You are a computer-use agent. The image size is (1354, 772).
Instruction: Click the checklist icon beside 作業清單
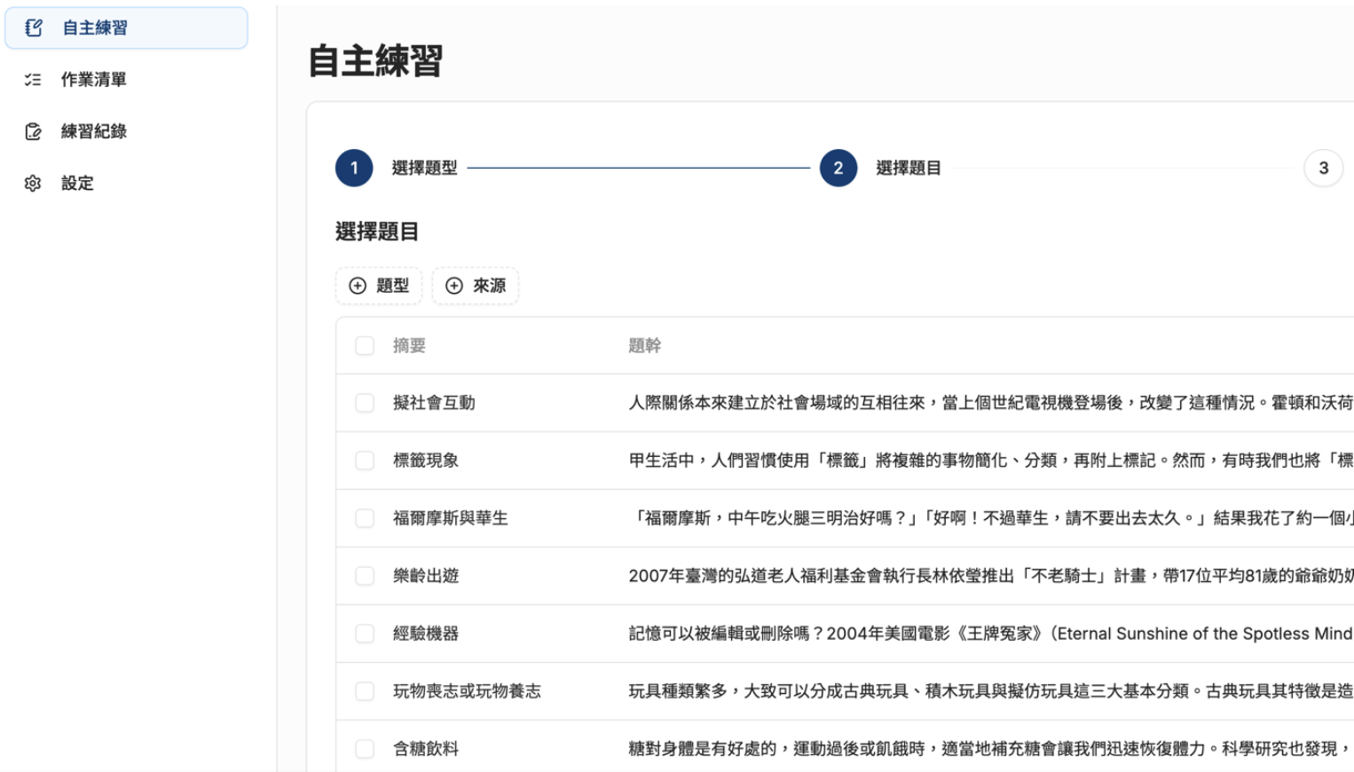point(33,79)
